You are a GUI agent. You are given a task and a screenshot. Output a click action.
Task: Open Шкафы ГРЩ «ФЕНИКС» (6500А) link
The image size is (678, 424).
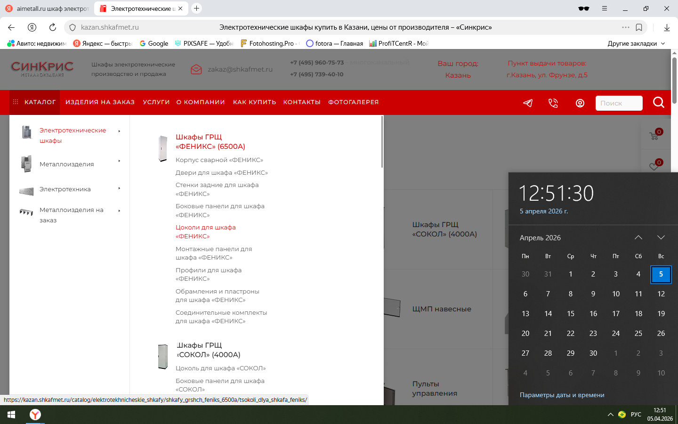click(210, 142)
